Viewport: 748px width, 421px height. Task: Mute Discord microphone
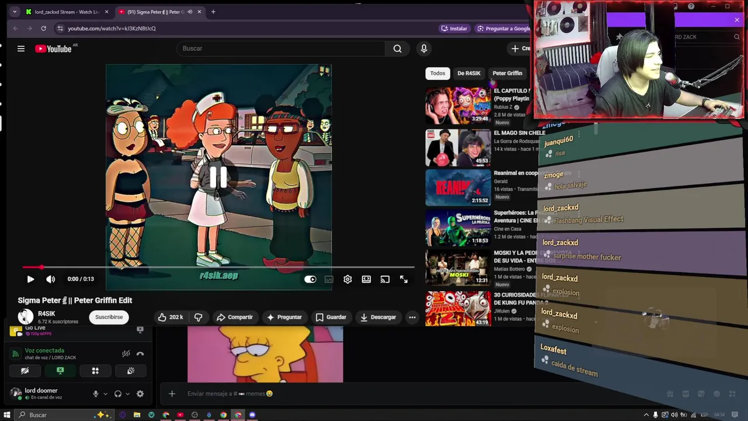tap(96, 394)
